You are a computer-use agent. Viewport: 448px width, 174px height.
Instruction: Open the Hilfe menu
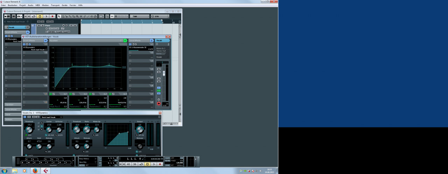click(x=80, y=6)
